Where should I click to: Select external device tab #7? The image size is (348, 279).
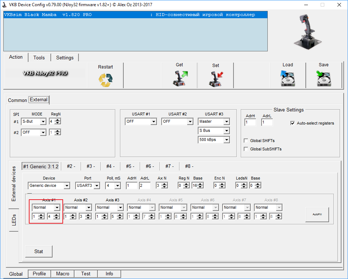coord(170,166)
